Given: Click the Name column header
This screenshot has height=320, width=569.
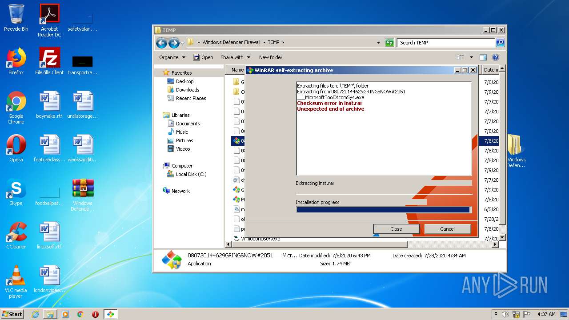Looking at the screenshot, I should coord(237,70).
